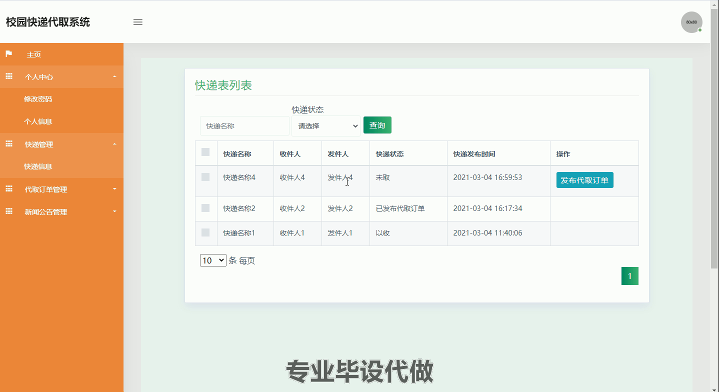Screen dimensions: 719x392
Task: Expand the 新闻公告管理 menu arrow
Action: click(114, 211)
